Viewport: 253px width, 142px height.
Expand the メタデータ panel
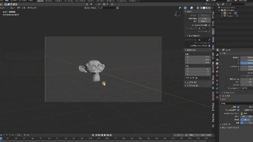coord(225,124)
